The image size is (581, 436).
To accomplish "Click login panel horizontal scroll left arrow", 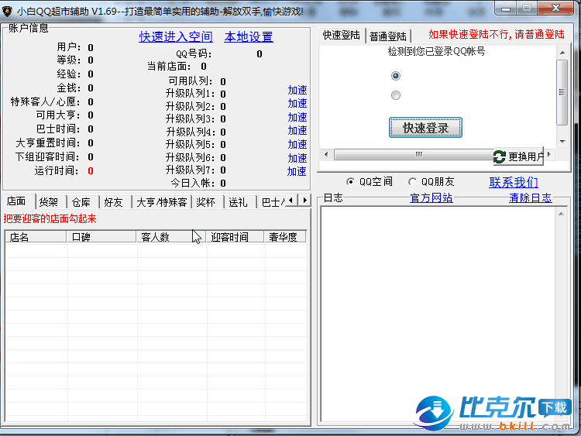I will [x=325, y=154].
